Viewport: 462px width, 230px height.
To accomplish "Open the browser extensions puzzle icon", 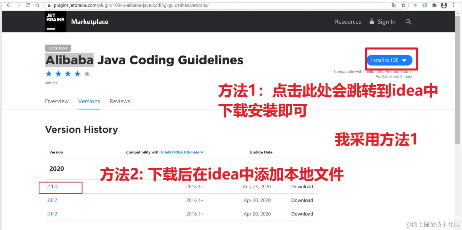I will 434,5.
